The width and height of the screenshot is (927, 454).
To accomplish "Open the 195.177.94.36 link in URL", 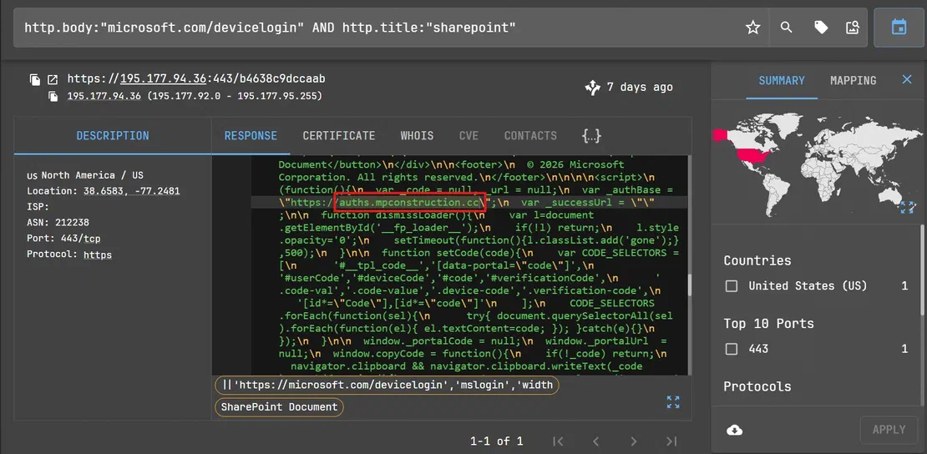I will coord(163,78).
